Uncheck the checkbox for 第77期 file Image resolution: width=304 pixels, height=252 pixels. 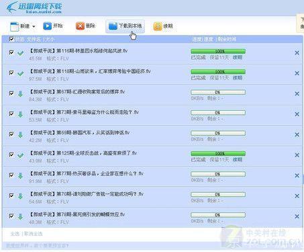[11, 175]
